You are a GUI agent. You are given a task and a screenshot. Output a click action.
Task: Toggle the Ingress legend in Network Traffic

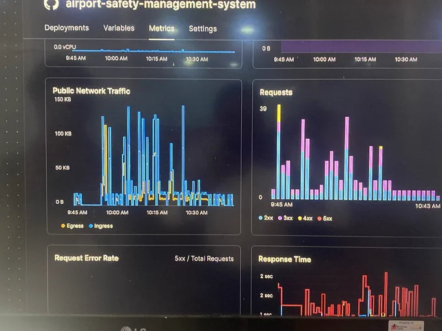101,226
